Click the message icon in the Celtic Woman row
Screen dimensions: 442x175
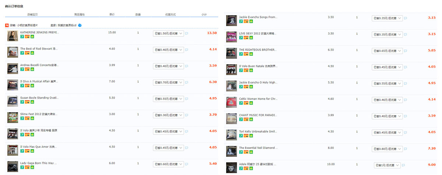406,100
